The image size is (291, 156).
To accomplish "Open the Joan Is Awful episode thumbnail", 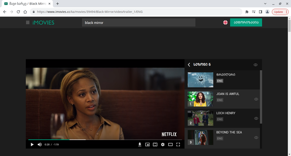I will (x=200, y=99).
